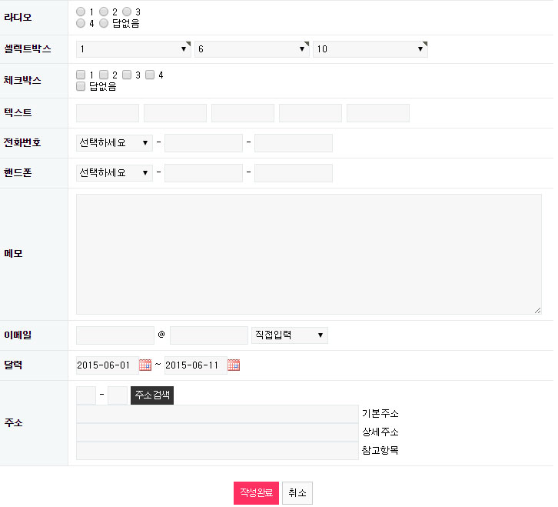Open 전화번호 area code dropdown

click(x=115, y=143)
